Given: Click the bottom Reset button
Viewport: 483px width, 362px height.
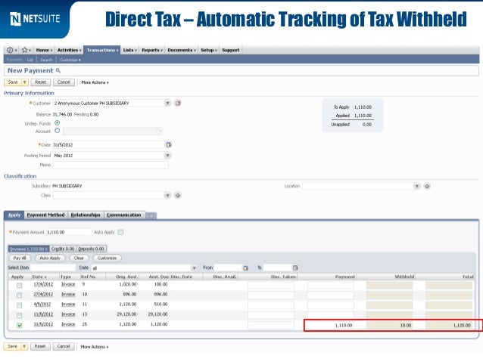Looking at the screenshot, I should pyautogui.click(x=40, y=346).
